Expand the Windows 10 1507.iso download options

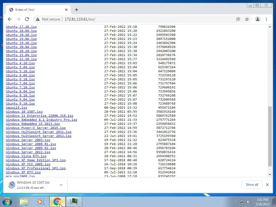click(61, 185)
